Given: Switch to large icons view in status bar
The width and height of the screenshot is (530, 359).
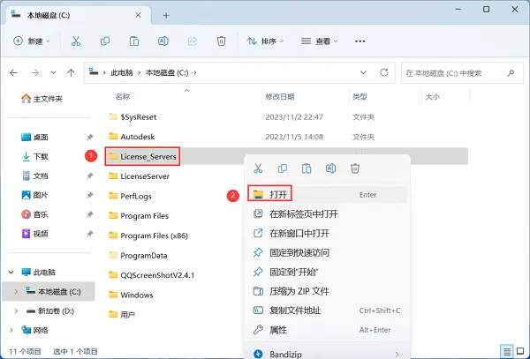Looking at the screenshot, I should [520, 352].
